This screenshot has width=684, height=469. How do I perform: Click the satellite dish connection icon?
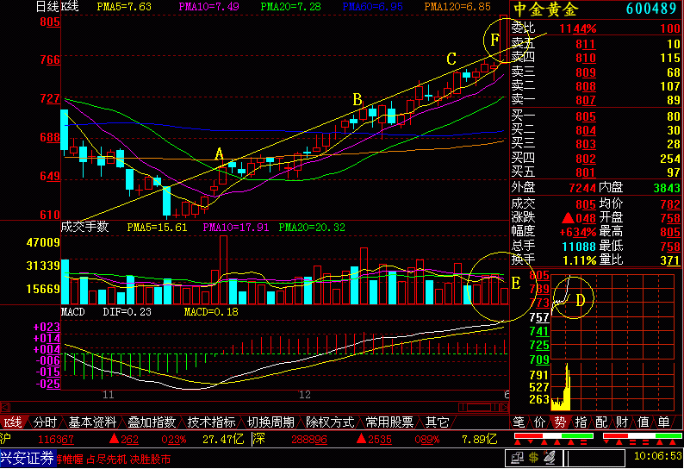(550, 458)
